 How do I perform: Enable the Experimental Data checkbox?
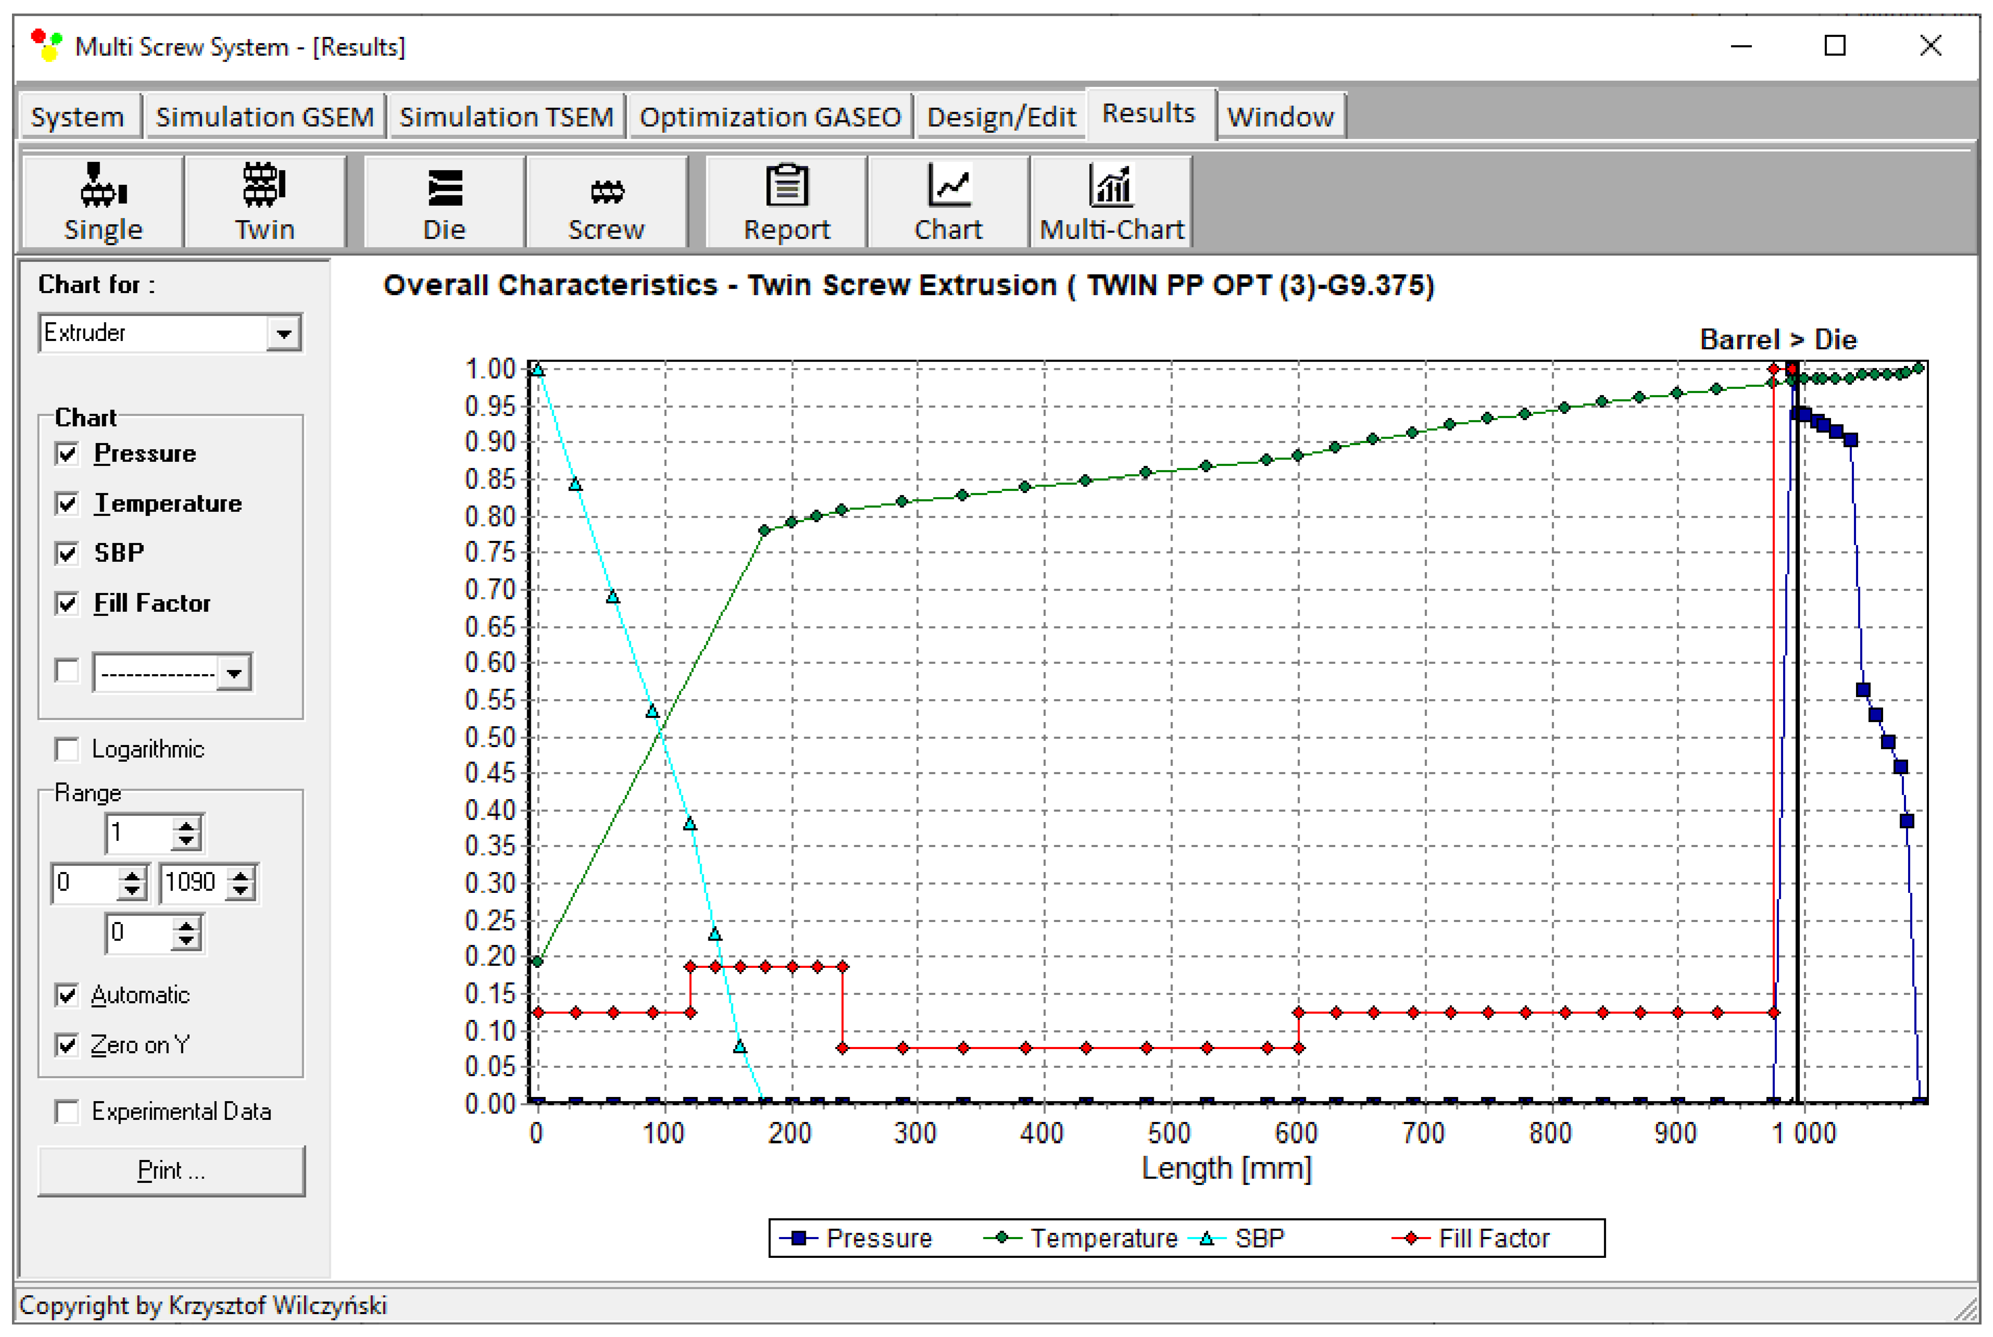(67, 1112)
